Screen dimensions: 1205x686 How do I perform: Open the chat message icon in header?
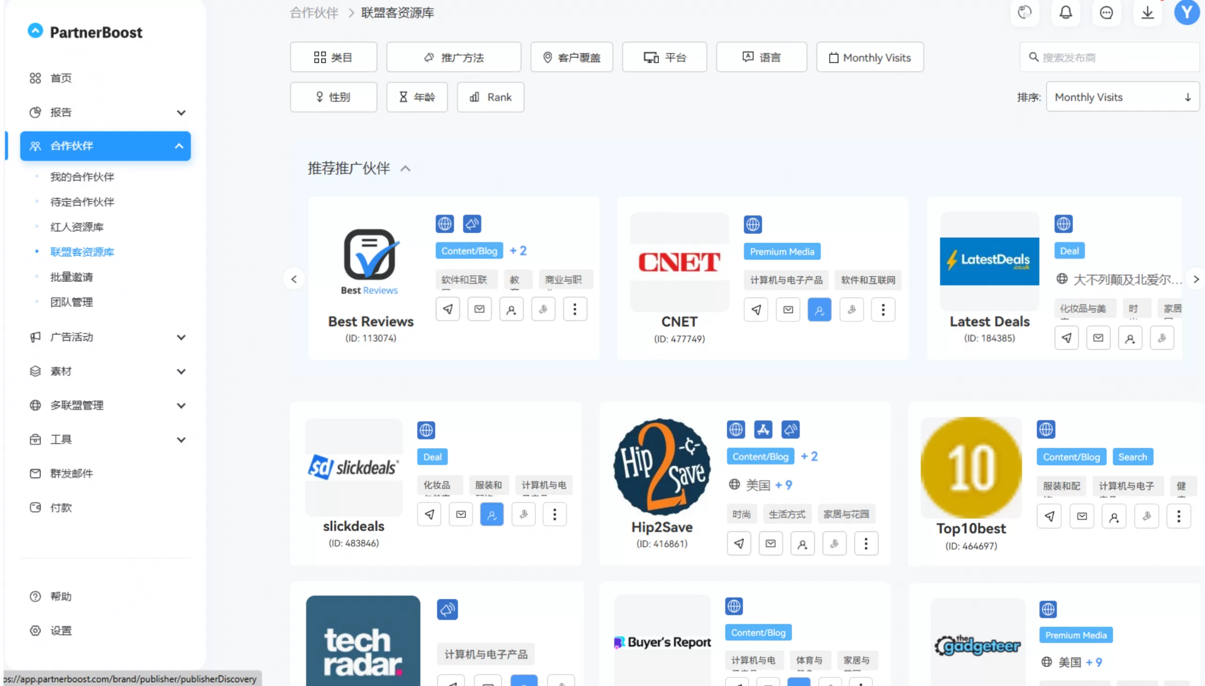[x=1106, y=13]
